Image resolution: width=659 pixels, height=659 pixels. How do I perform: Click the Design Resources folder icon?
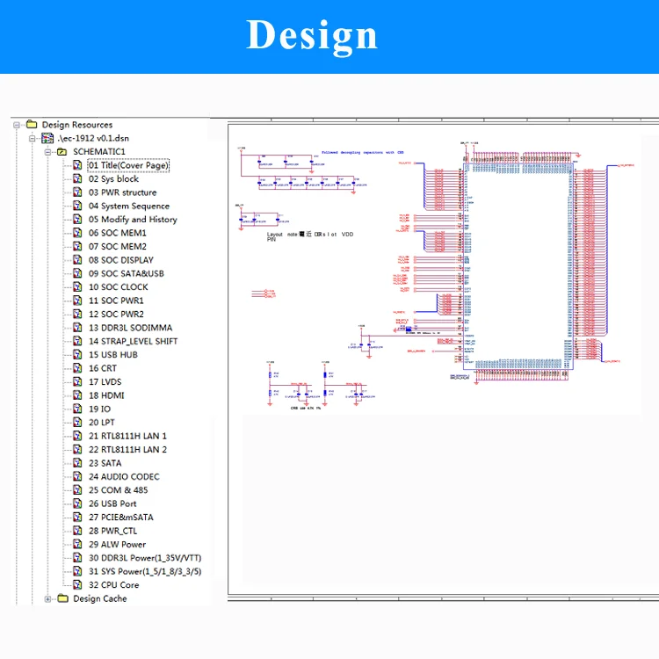click(32, 125)
